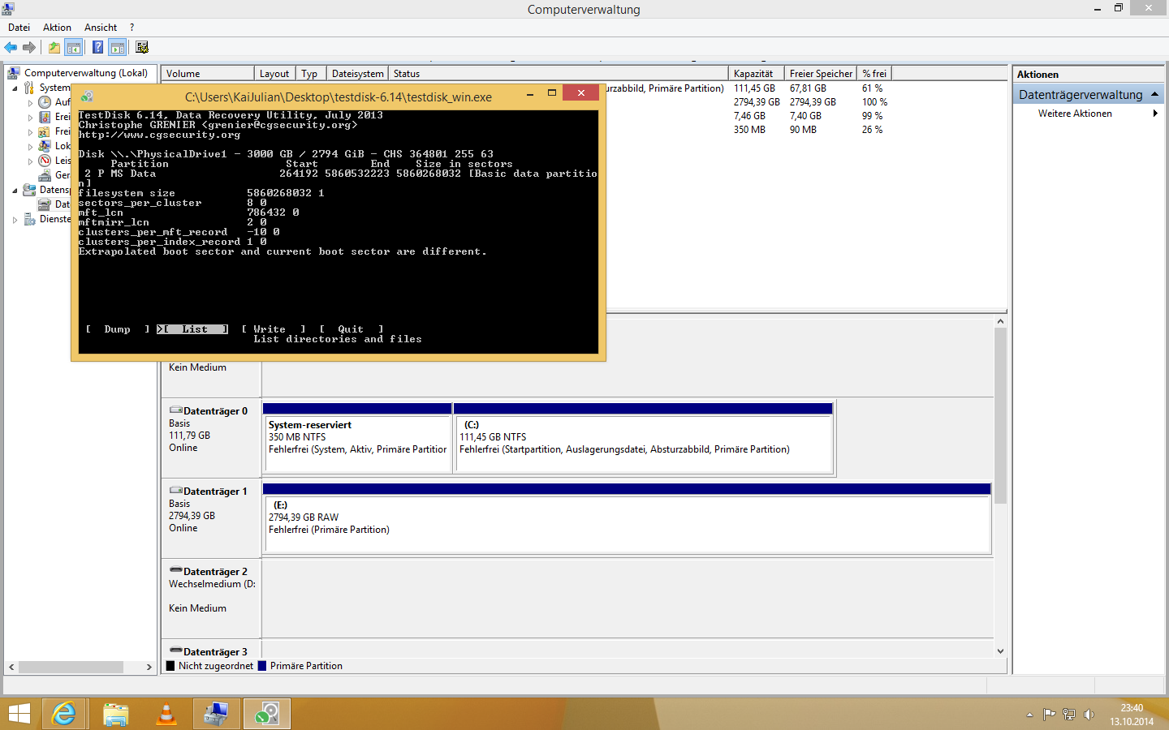This screenshot has height=730, width=1169.
Task: Switch to Computerverwaltung via its taskbar icon
Action: [x=216, y=714]
